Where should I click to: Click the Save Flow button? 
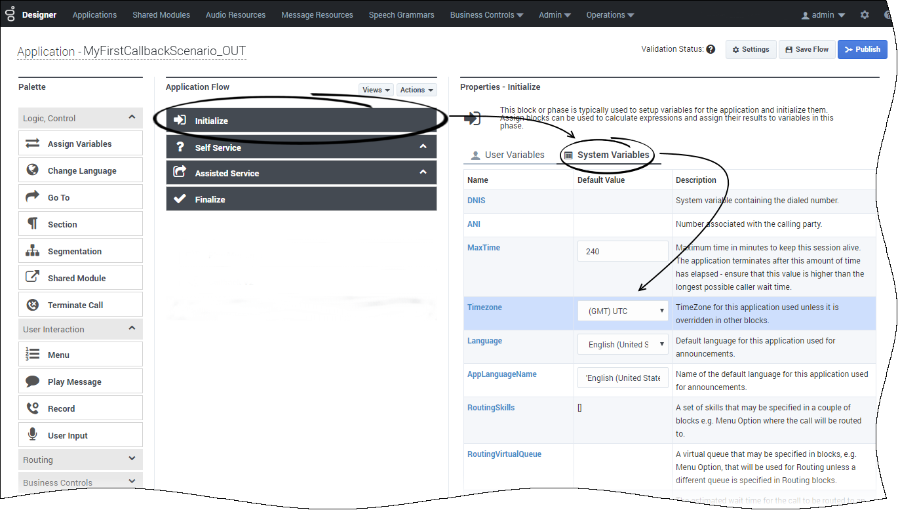pyautogui.click(x=806, y=49)
